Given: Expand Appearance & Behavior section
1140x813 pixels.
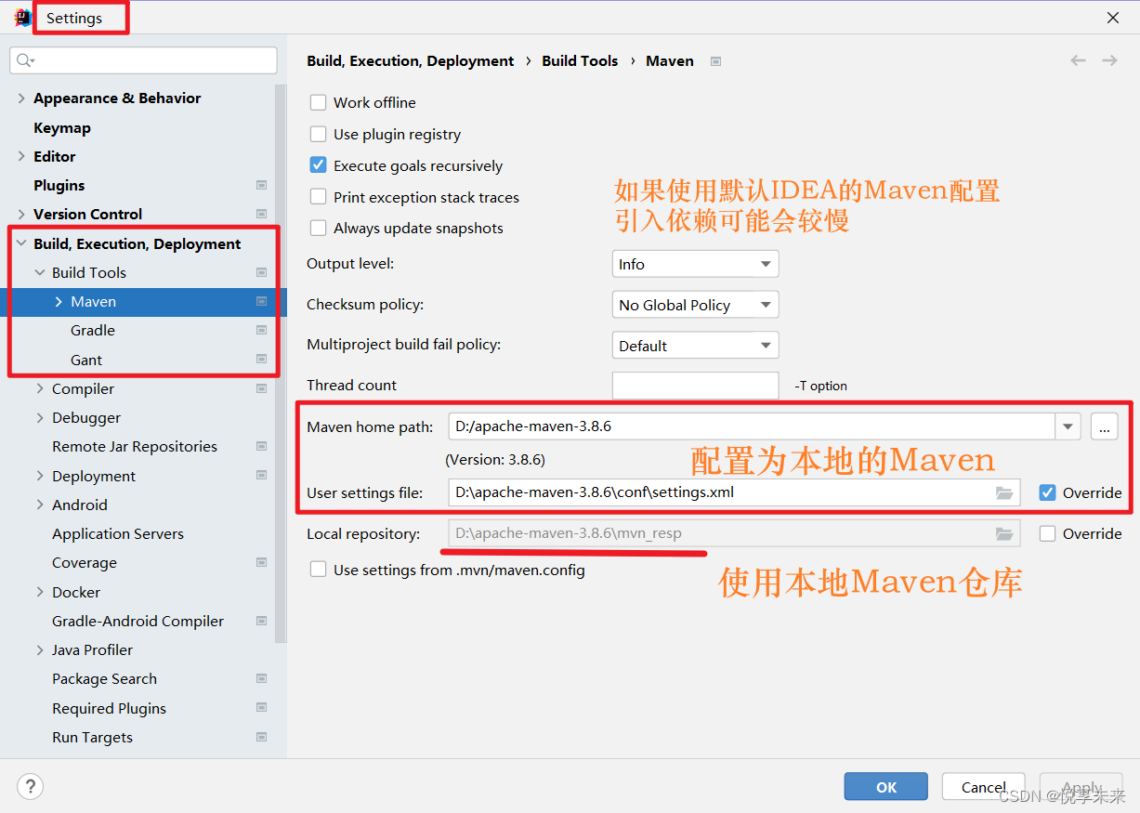Looking at the screenshot, I should coord(21,98).
